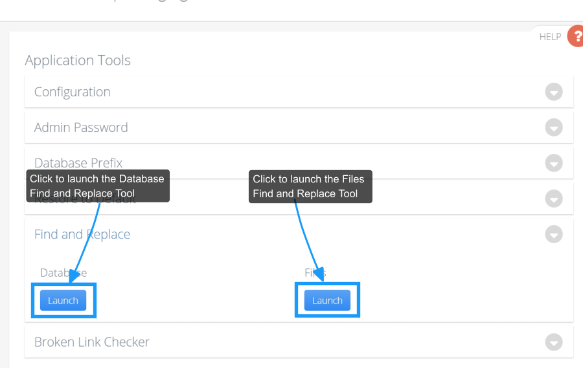
Task: Click the Find and Replace heading
Action: pos(82,234)
